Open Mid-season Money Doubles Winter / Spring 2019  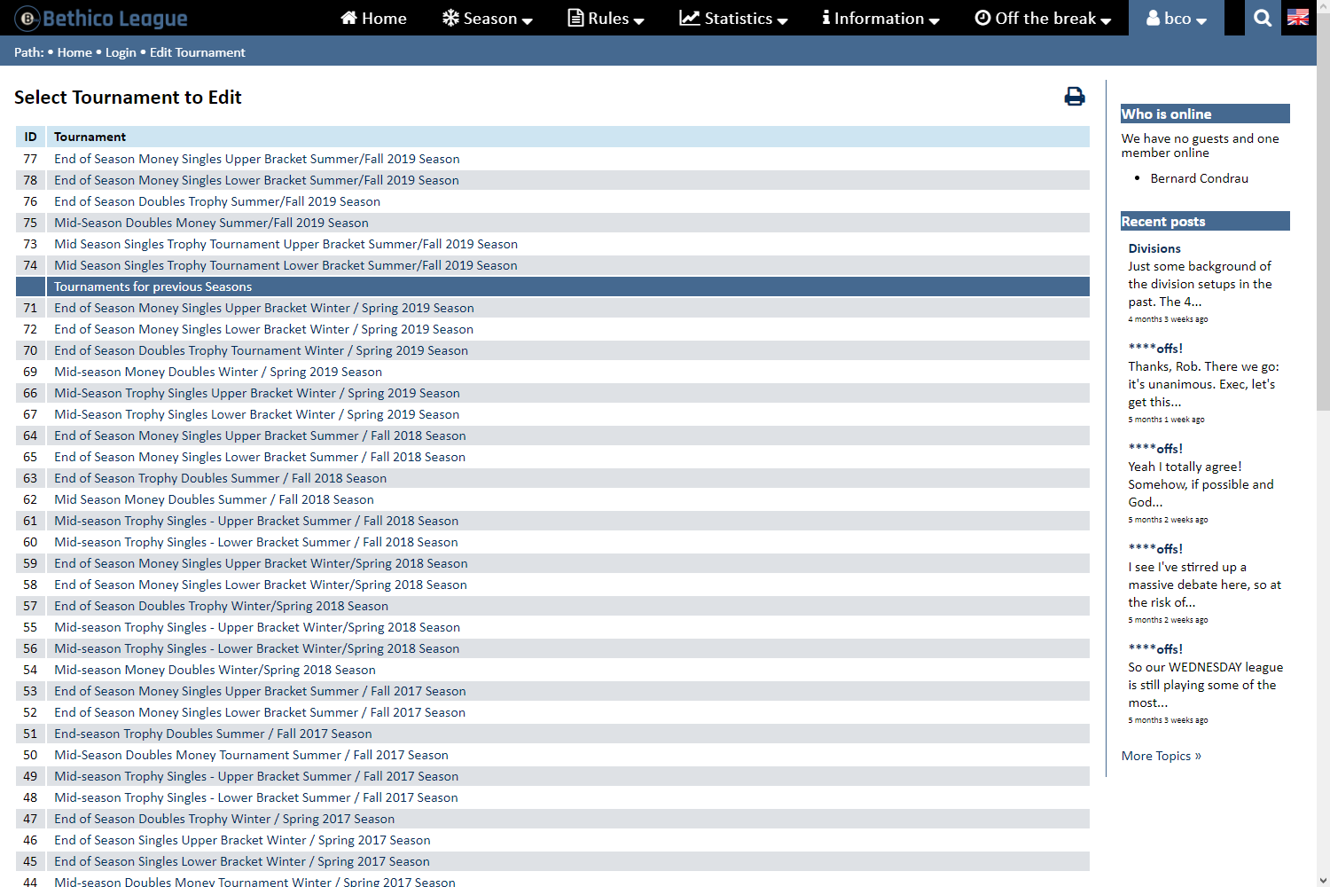pyautogui.click(x=218, y=372)
